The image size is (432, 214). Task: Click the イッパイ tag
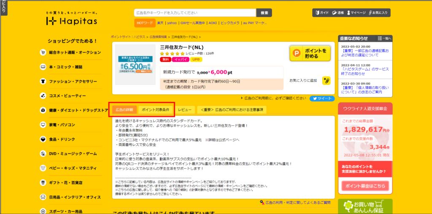coord(180,59)
